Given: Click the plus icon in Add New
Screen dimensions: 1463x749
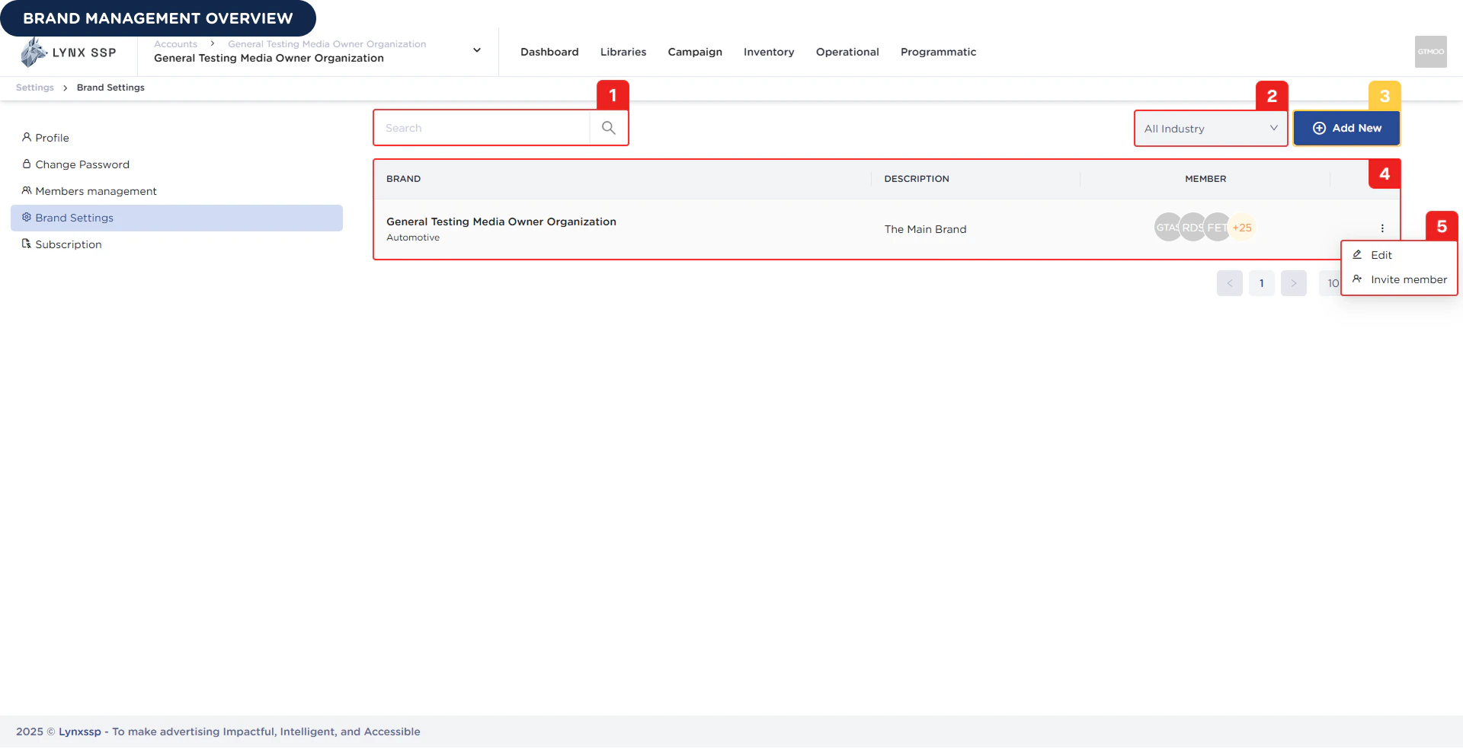Looking at the screenshot, I should (x=1319, y=128).
